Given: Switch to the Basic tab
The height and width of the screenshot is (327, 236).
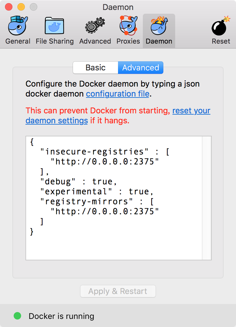Looking at the screenshot, I should coord(95,68).
